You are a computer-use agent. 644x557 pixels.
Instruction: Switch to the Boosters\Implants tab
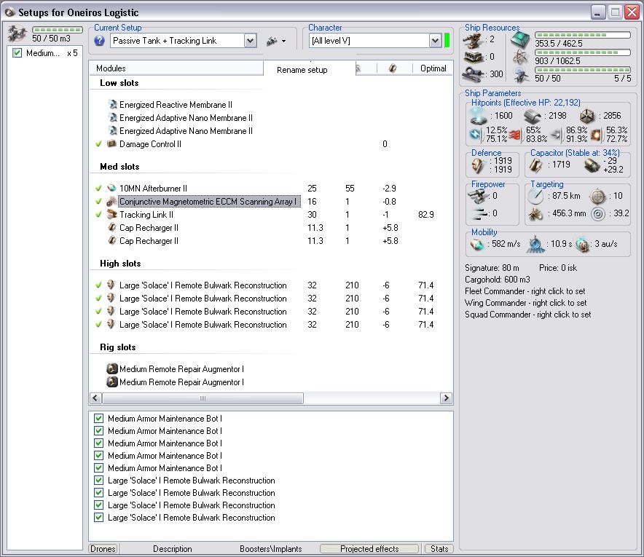pos(271,549)
